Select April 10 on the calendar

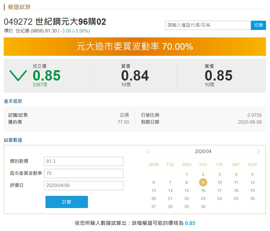pyautogui.click(x=220, y=182)
